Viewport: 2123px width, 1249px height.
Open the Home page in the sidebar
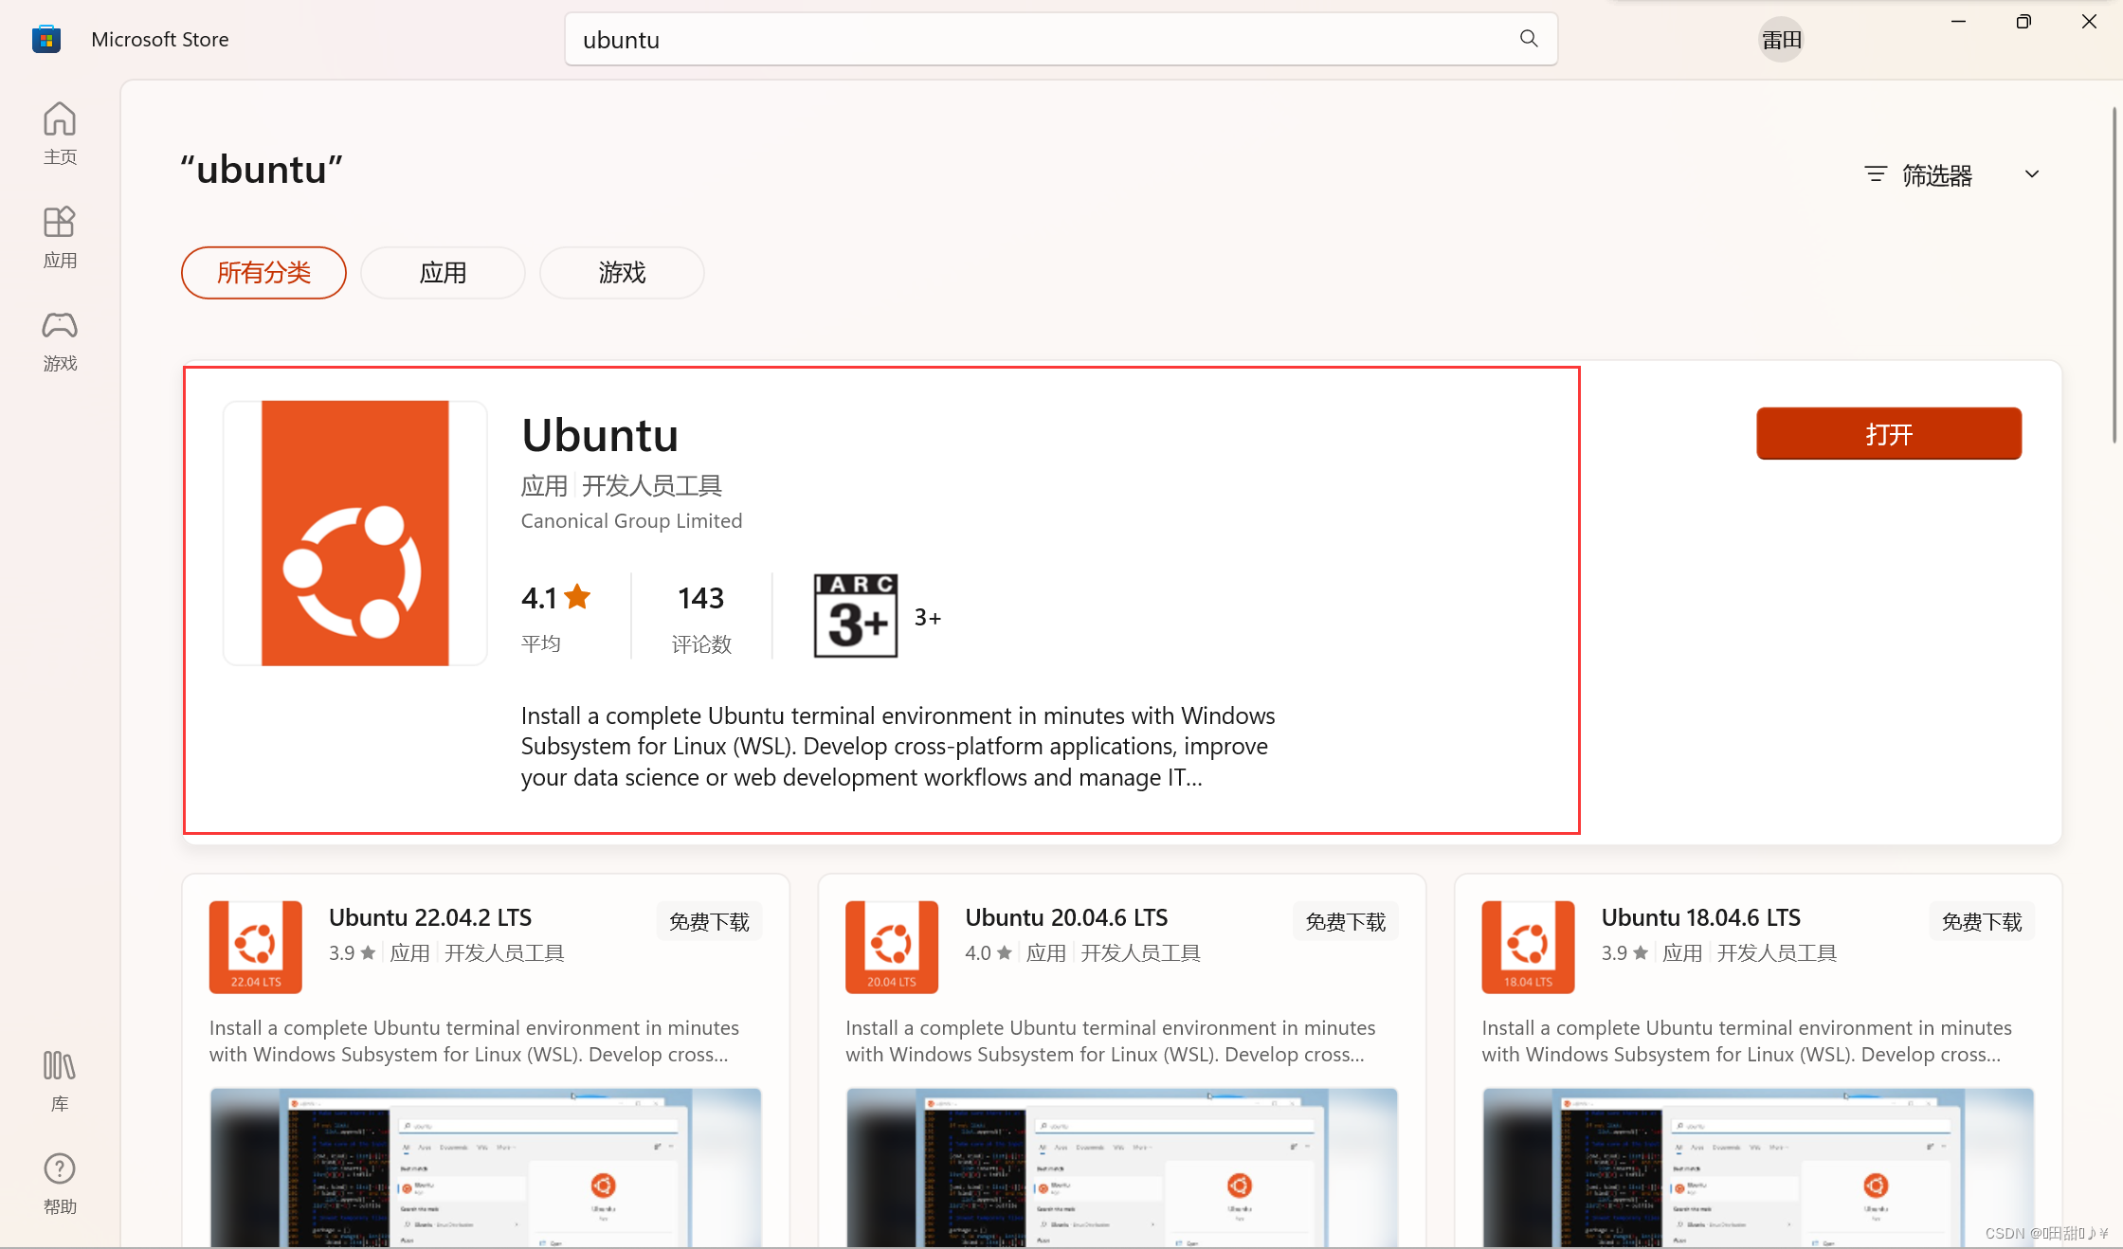60,133
